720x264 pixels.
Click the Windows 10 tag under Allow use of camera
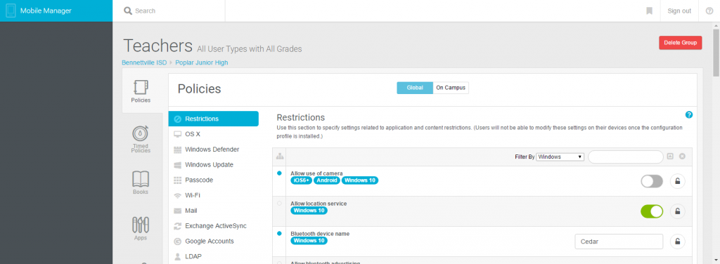click(360, 180)
